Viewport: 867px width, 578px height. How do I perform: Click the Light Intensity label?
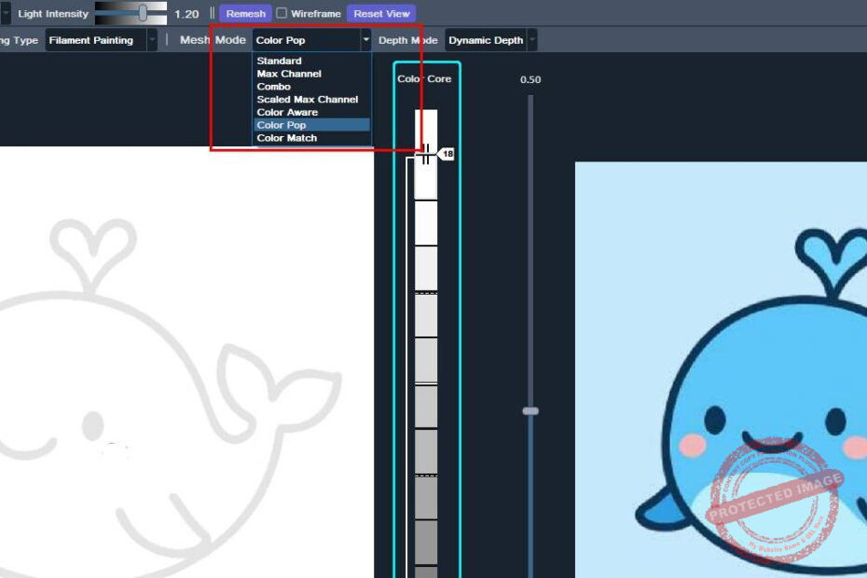[53, 14]
